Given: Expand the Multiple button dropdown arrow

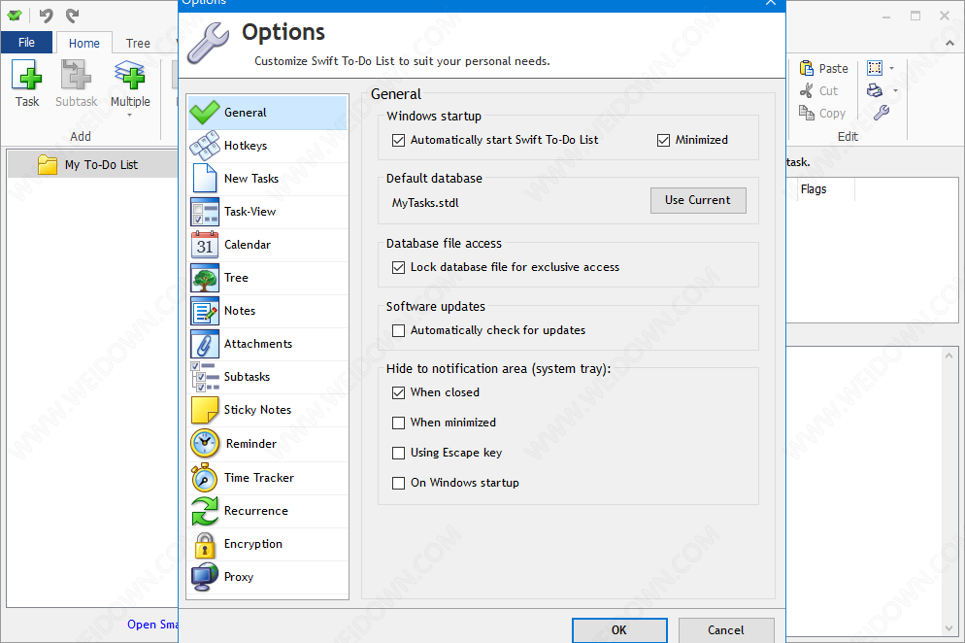Looking at the screenshot, I should point(129,116).
